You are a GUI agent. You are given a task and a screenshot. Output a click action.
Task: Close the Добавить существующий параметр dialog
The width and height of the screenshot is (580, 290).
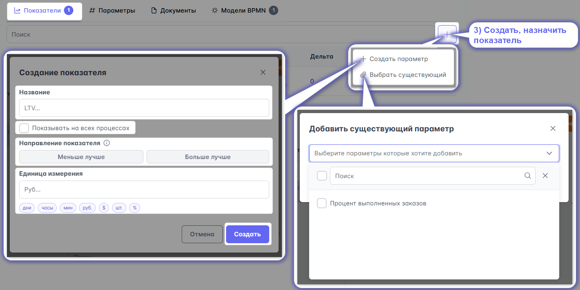click(553, 129)
